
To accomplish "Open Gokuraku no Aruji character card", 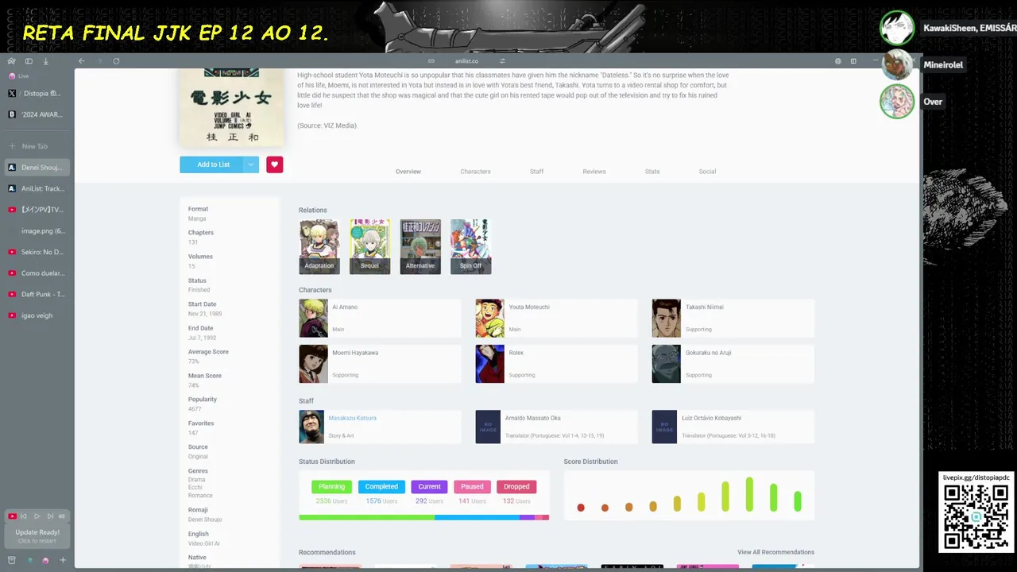I will (733, 364).
